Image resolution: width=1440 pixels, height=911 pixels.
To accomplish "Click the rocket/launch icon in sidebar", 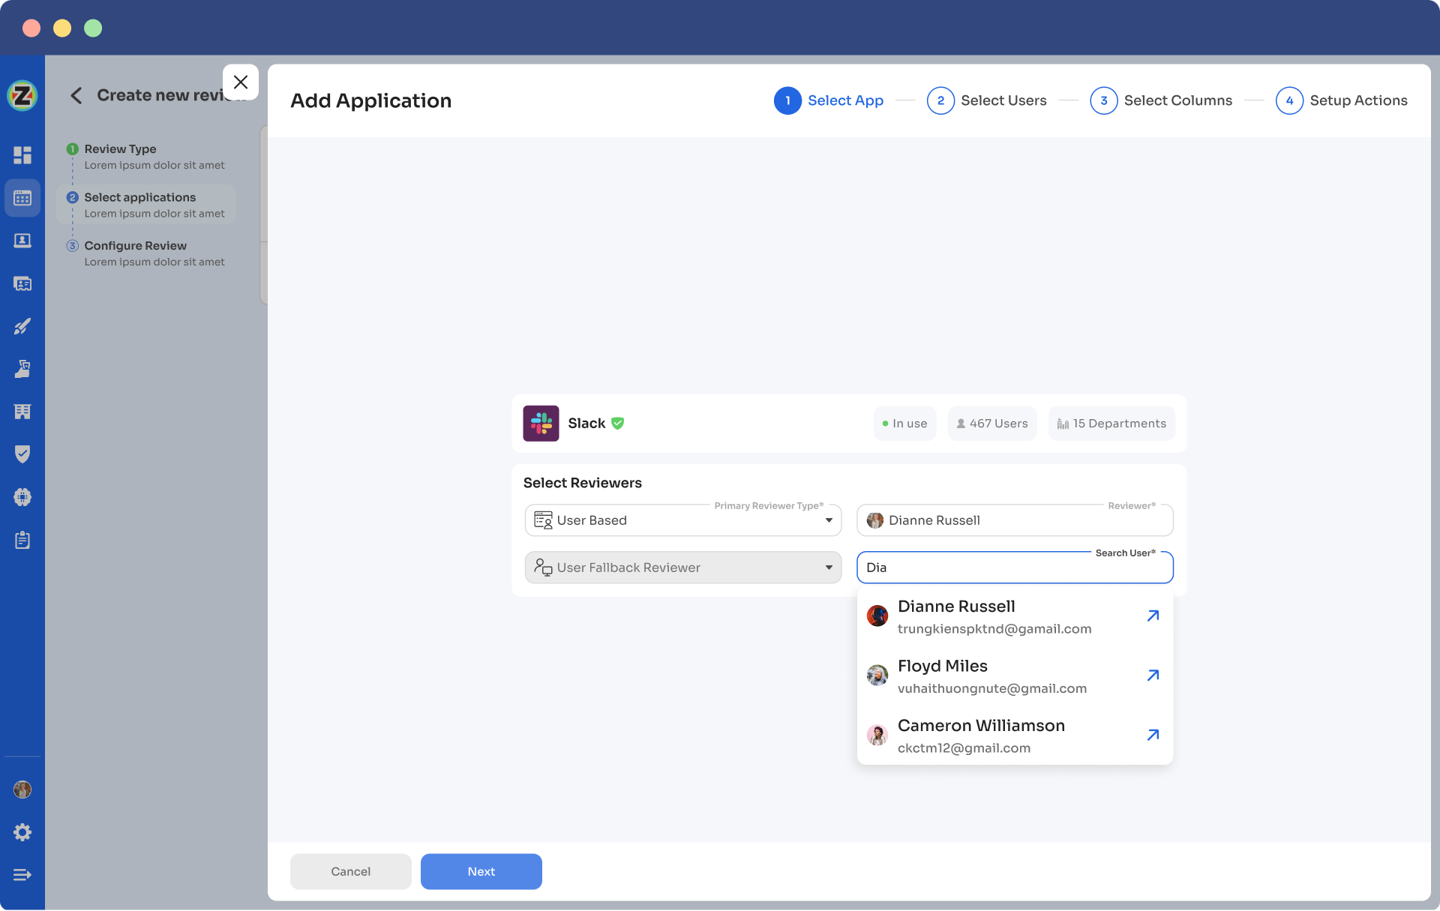I will (22, 326).
